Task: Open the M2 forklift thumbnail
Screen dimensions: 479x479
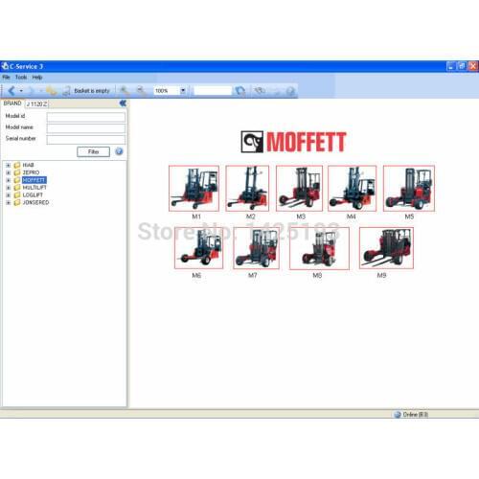Action: (x=247, y=188)
